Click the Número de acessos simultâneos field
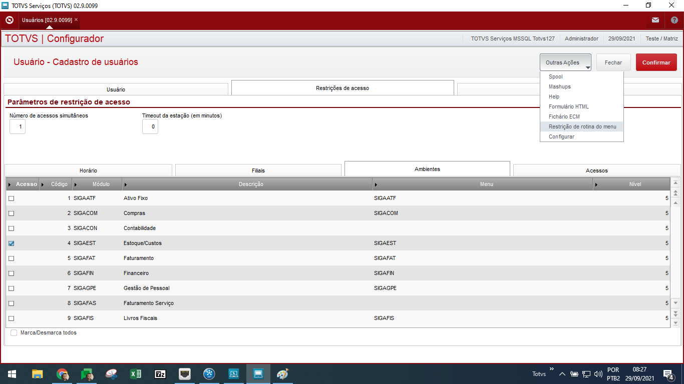The image size is (684, 384). click(x=18, y=127)
